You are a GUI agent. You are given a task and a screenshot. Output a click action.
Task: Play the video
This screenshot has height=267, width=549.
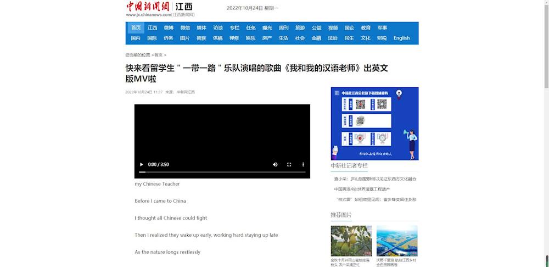point(141,164)
